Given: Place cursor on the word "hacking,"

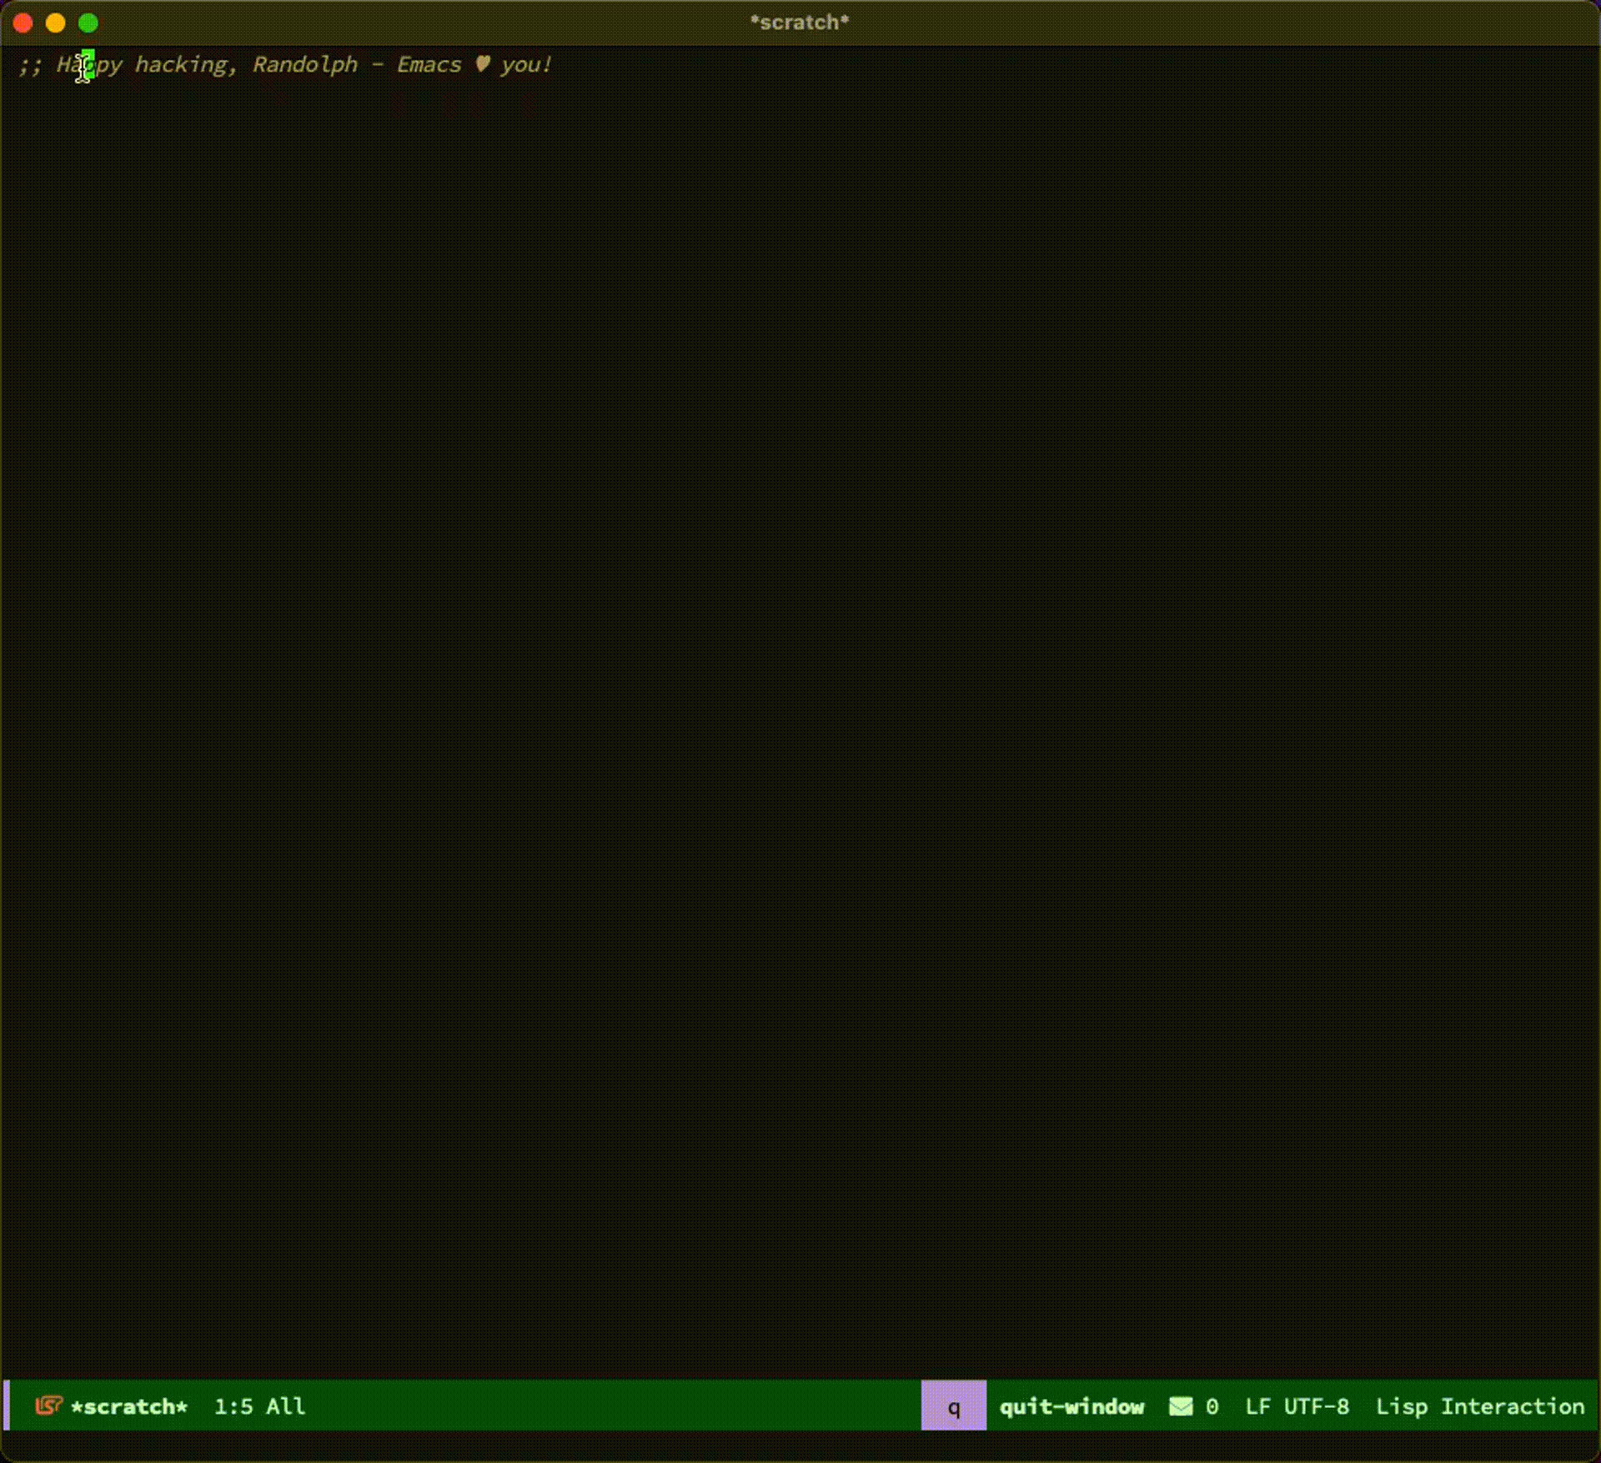Looking at the screenshot, I should (x=187, y=65).
